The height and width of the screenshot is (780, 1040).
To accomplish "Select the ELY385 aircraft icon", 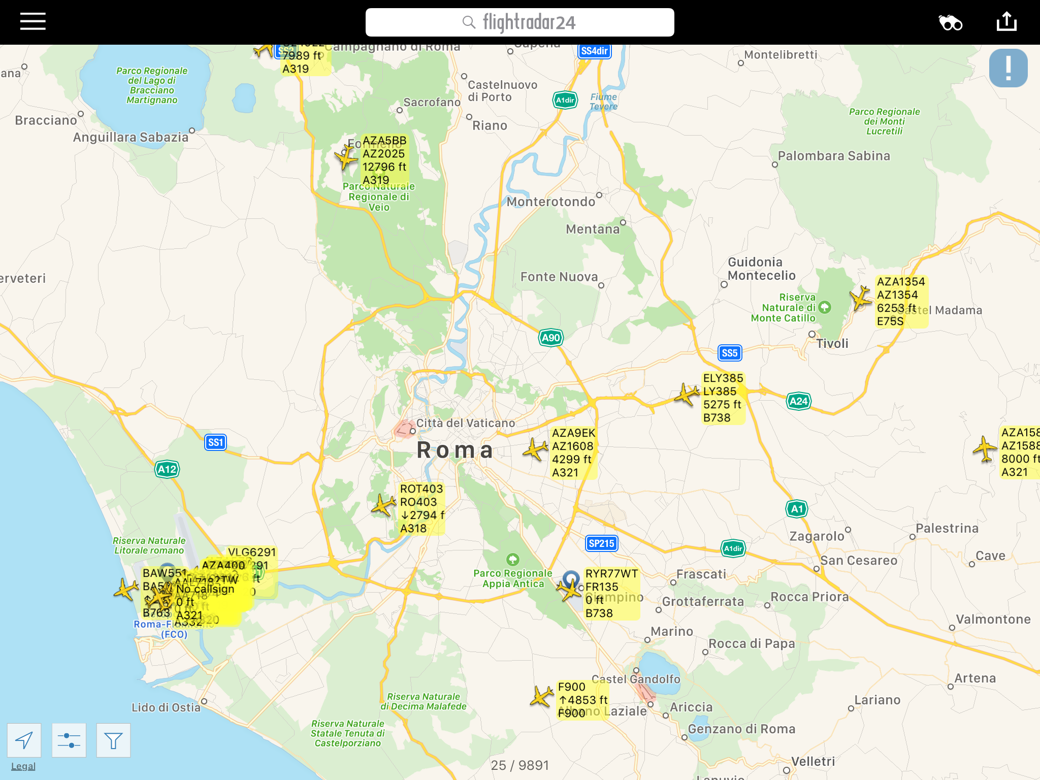I will coord(687,394).
